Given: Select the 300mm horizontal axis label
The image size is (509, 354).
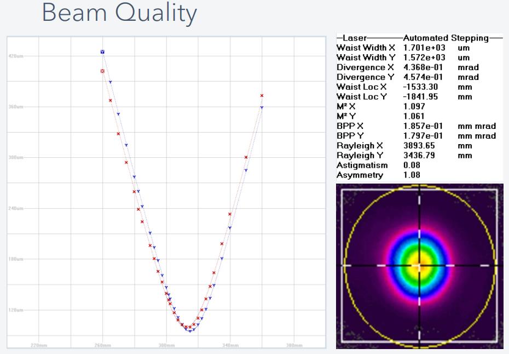Looking at the screenshot, I should pyautogui.click(x=166, y=345).
